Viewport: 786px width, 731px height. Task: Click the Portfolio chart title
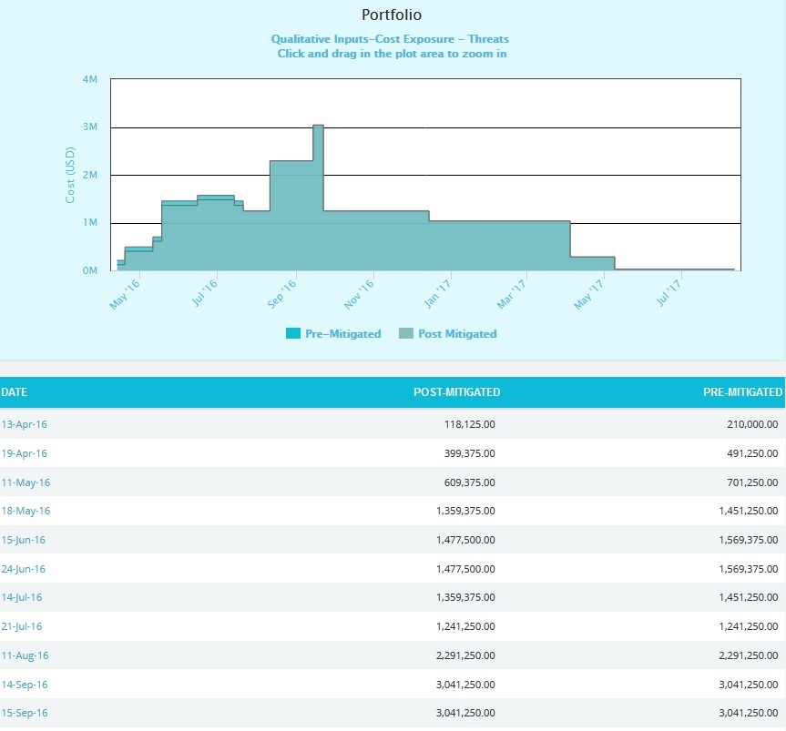(x=393, y=15)
